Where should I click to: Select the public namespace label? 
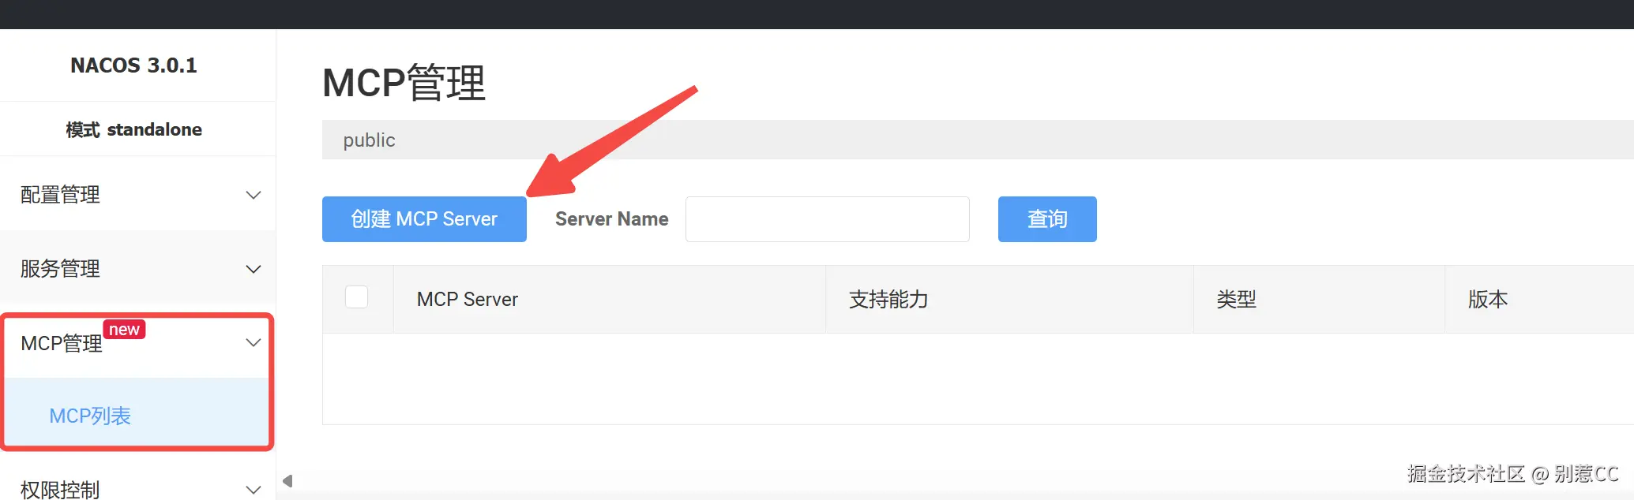[x=369, y=140]
